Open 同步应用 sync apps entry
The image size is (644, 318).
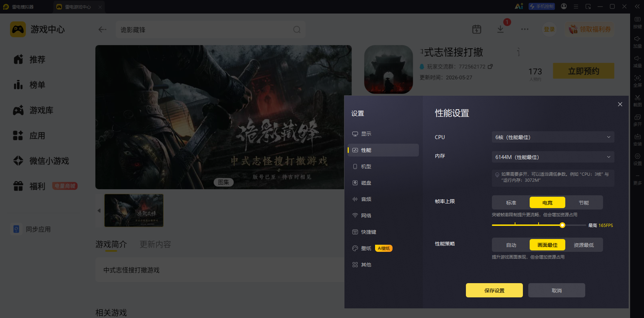coord(31,229)
